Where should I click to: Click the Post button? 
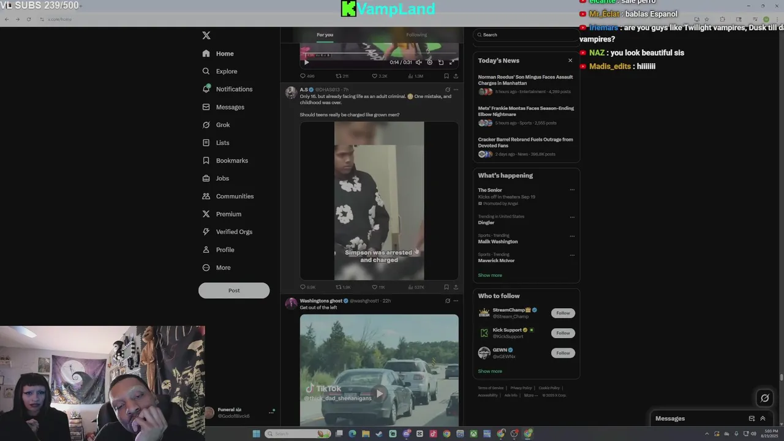point(234,290)
